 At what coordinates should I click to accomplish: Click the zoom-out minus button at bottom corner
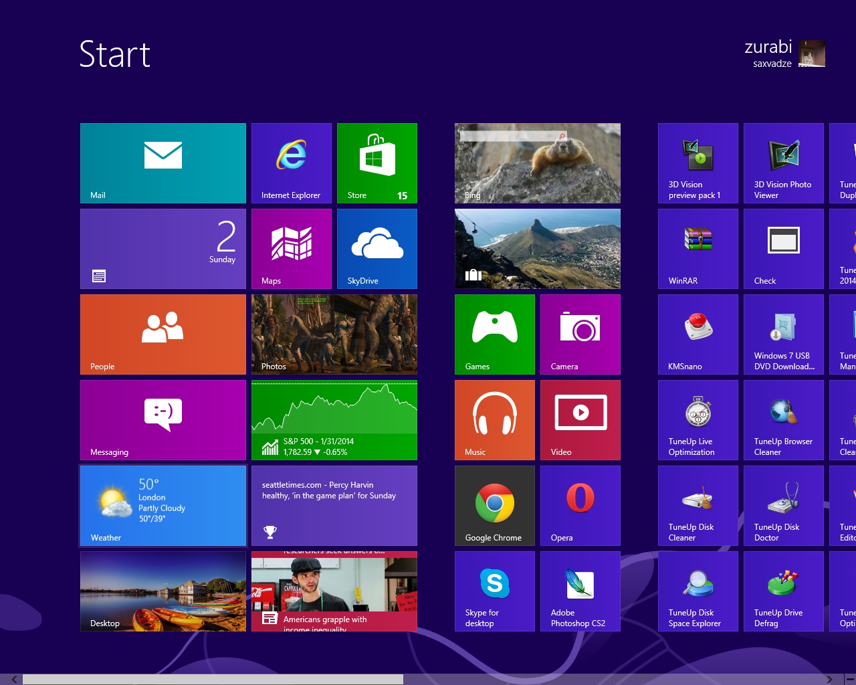coord(849,680)
